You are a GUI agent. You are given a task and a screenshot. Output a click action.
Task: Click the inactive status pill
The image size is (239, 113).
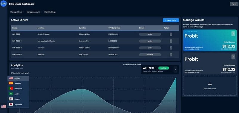(x=150, y=55)
